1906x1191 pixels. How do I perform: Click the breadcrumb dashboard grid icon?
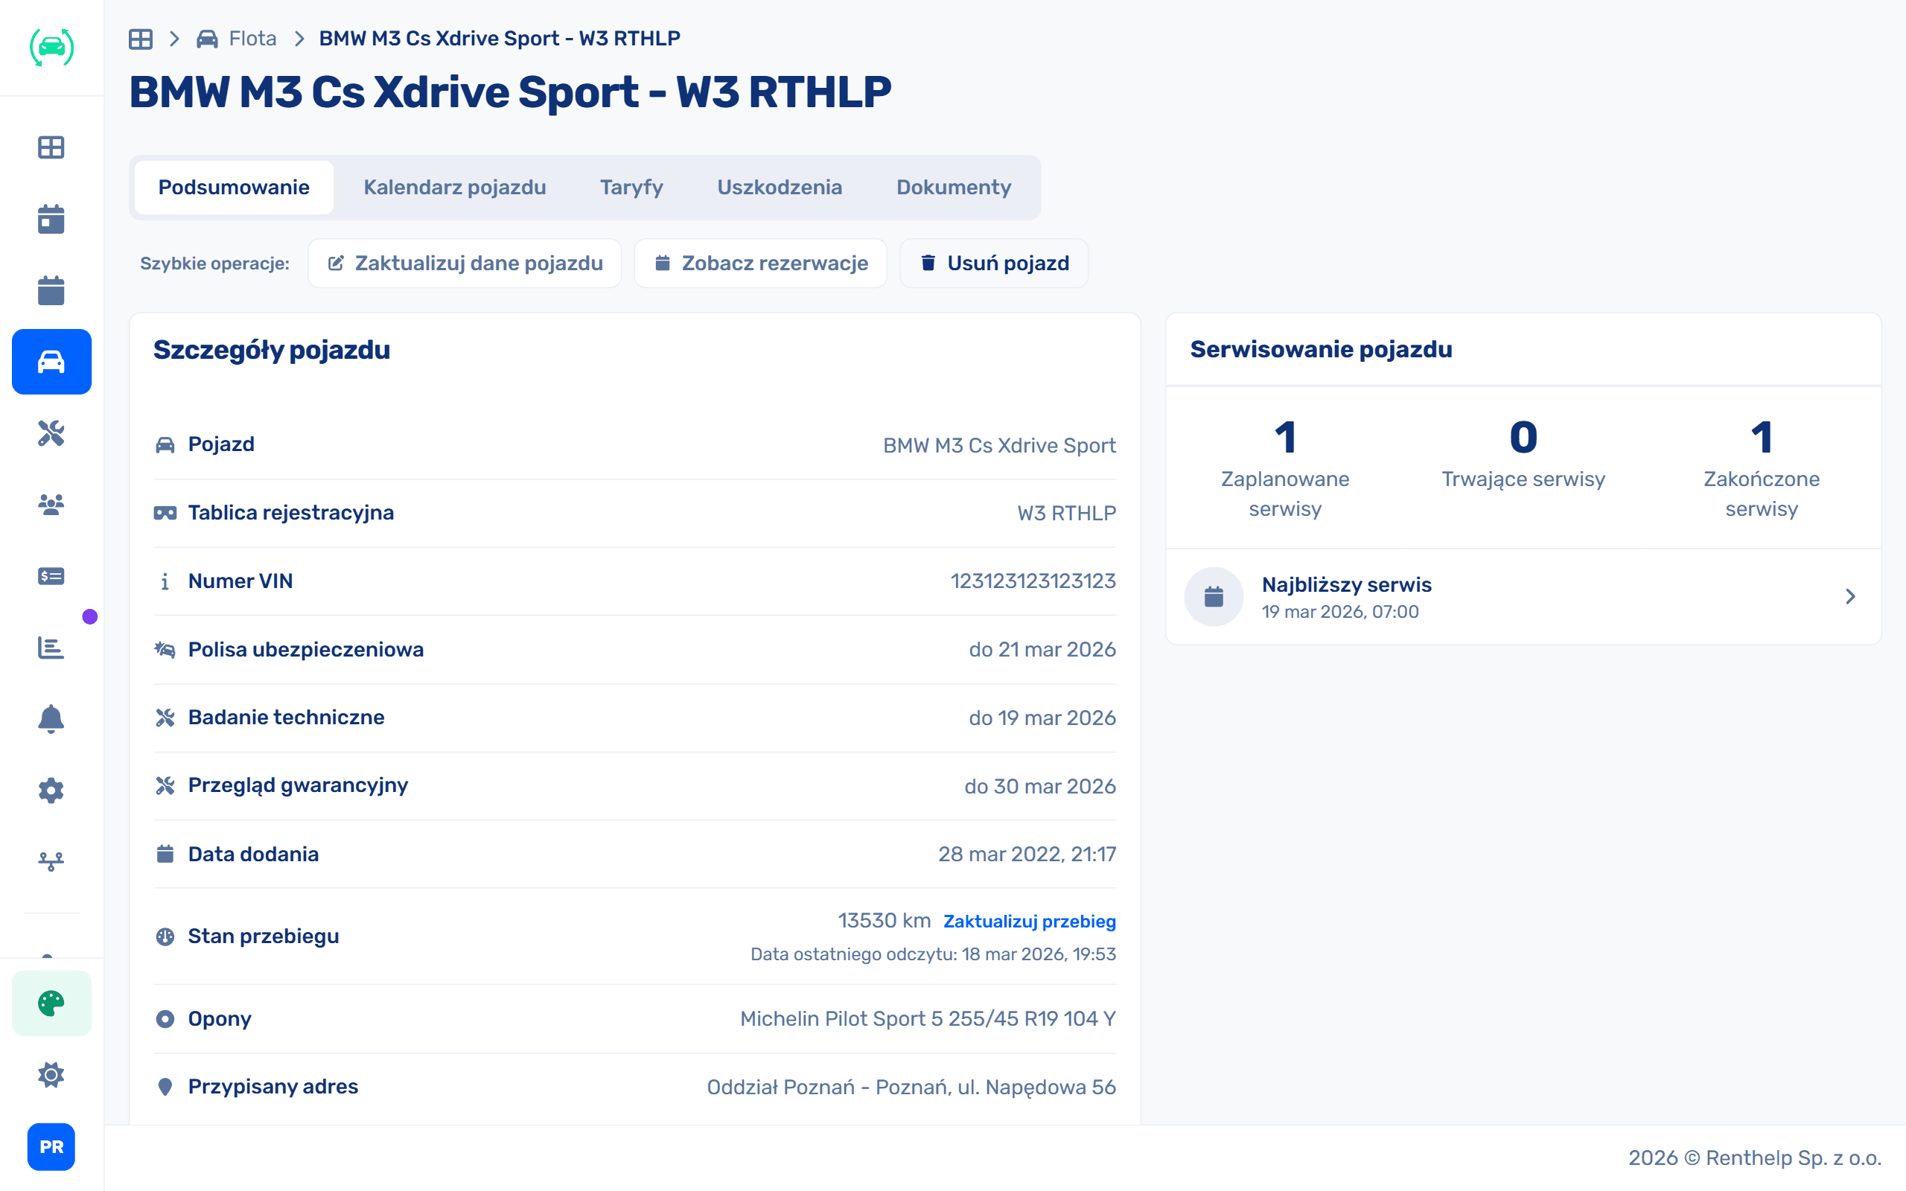point(141,39)
